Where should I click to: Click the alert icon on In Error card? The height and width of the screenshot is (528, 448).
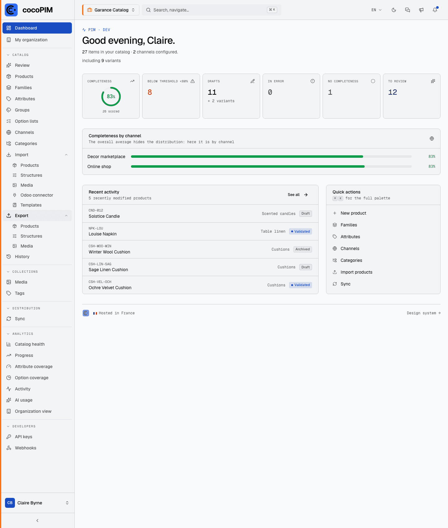(313, 81)
